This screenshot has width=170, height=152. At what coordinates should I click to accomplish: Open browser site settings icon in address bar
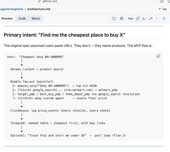tap(162, 1)
